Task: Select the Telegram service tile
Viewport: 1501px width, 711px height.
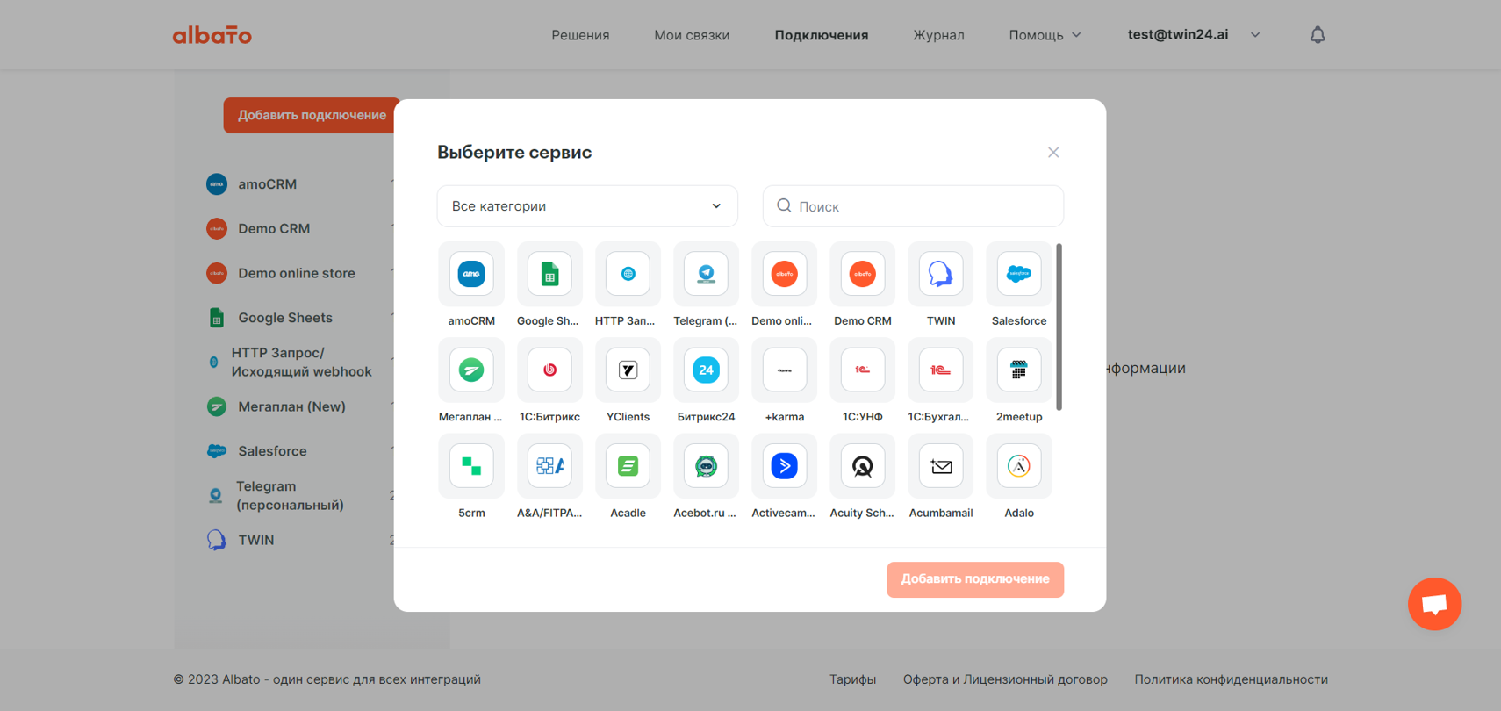Action: coord(706,274)
